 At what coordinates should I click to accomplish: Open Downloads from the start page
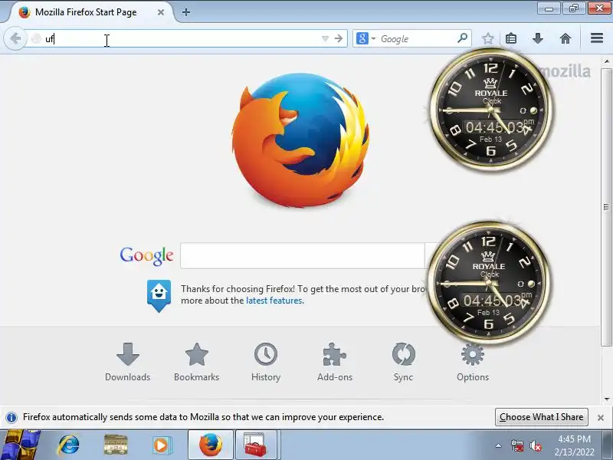pos(127,362)
